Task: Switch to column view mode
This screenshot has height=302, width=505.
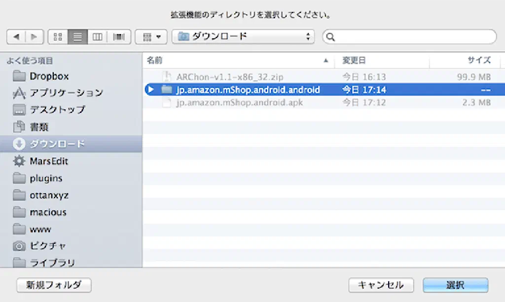Action: point(98,37)
